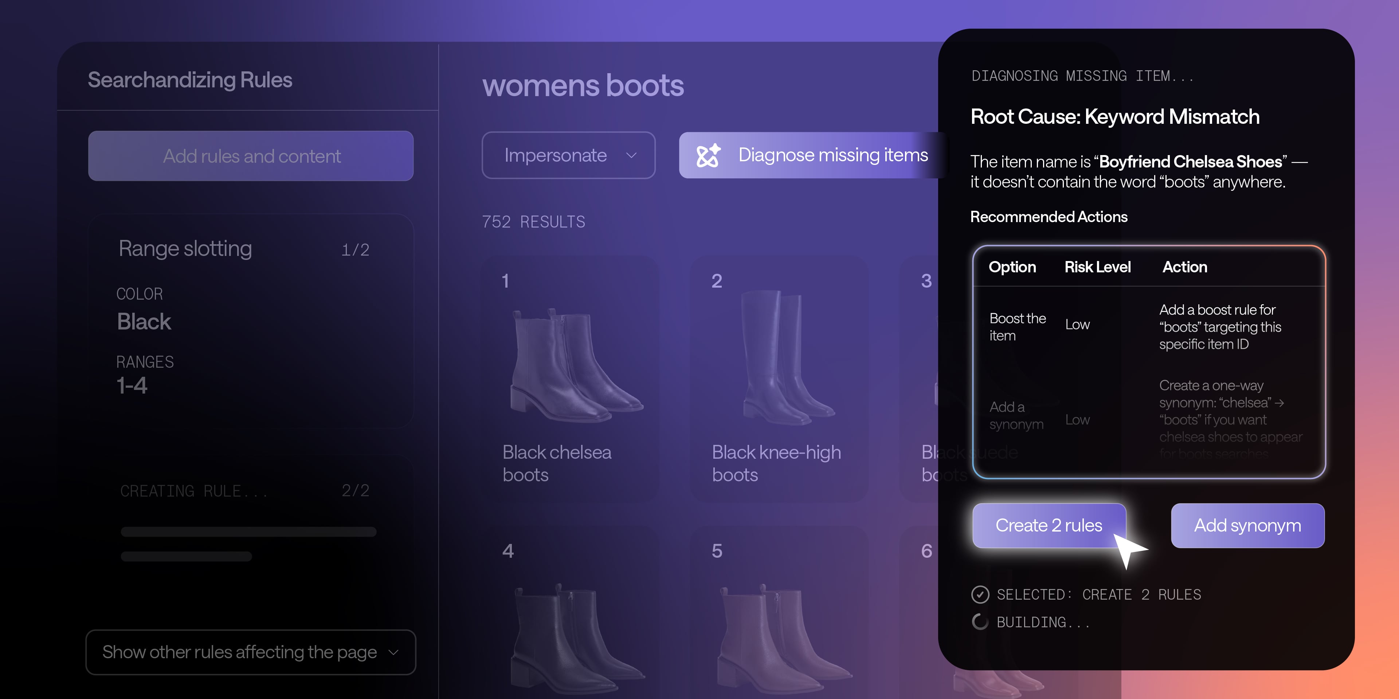Click the sparkle icon on Diagnose missing items

click(708, 155)
